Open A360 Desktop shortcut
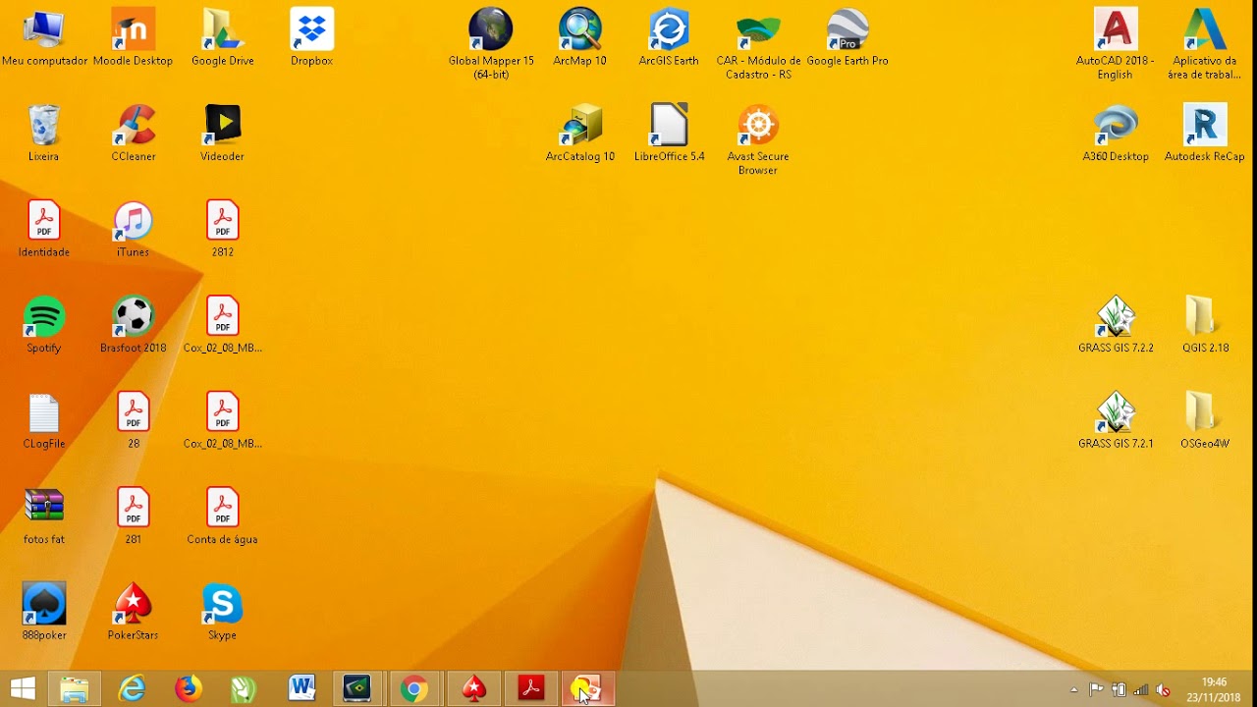1257x707 pixels. [1116, 133]
